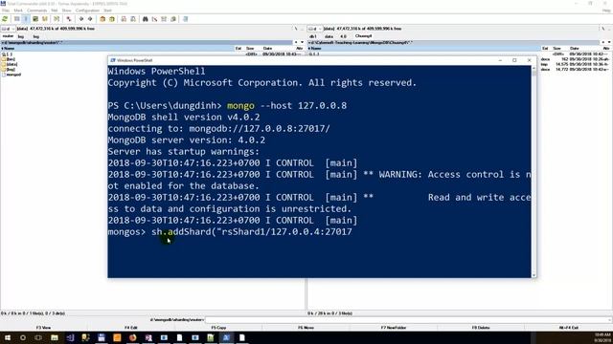Click the taskbar clock

tap(602, 337)
